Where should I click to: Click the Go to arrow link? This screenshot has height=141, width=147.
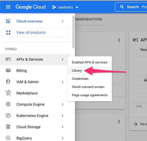[x=135, y=124]
